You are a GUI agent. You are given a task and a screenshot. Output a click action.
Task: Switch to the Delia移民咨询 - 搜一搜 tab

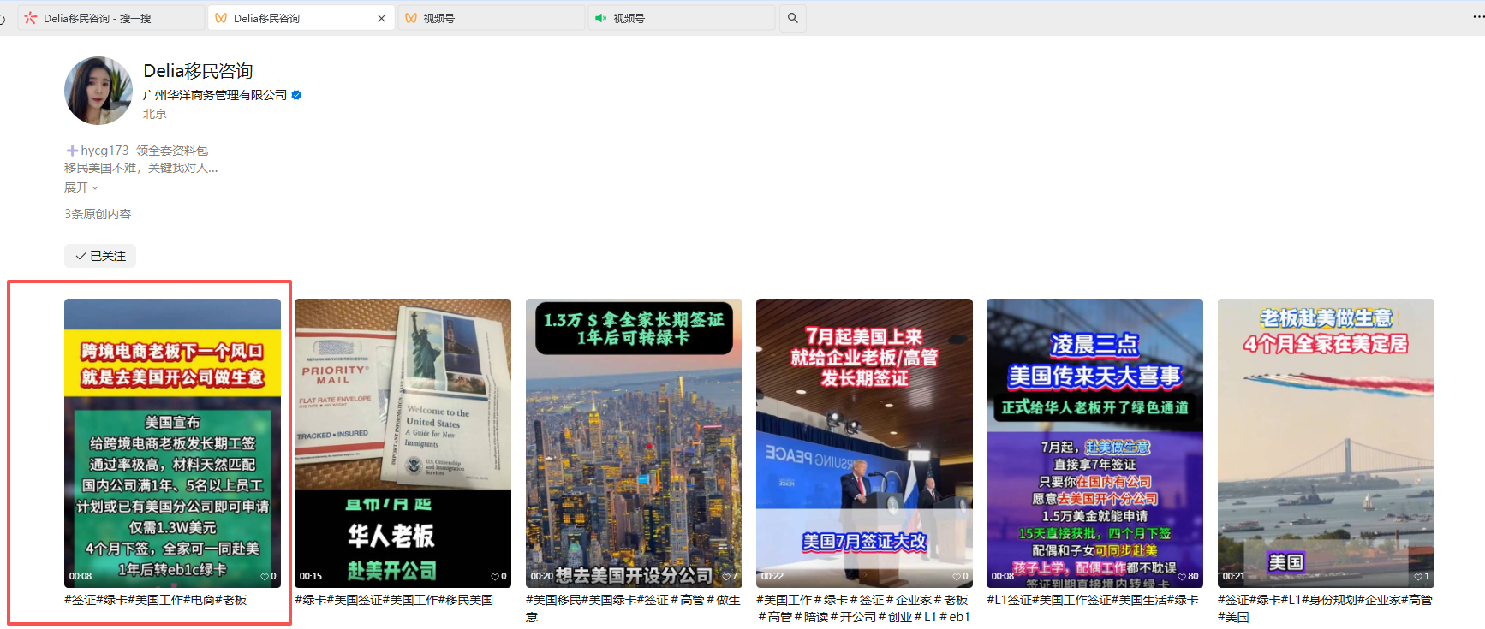click(111, 18)
